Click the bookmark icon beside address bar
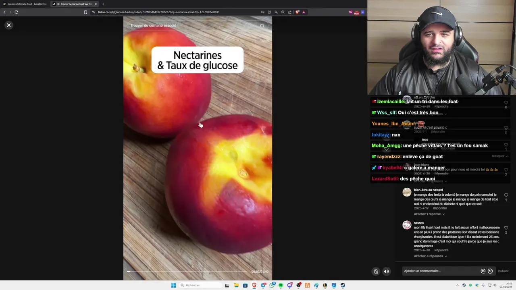The image size is (516, 290). coord(85,12)
